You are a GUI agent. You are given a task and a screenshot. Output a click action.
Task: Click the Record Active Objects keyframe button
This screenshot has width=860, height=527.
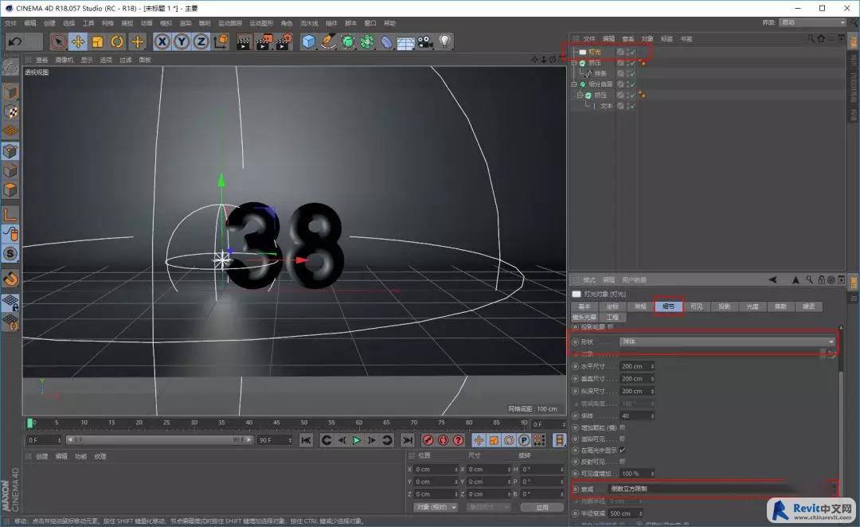(x=428, y=439)
